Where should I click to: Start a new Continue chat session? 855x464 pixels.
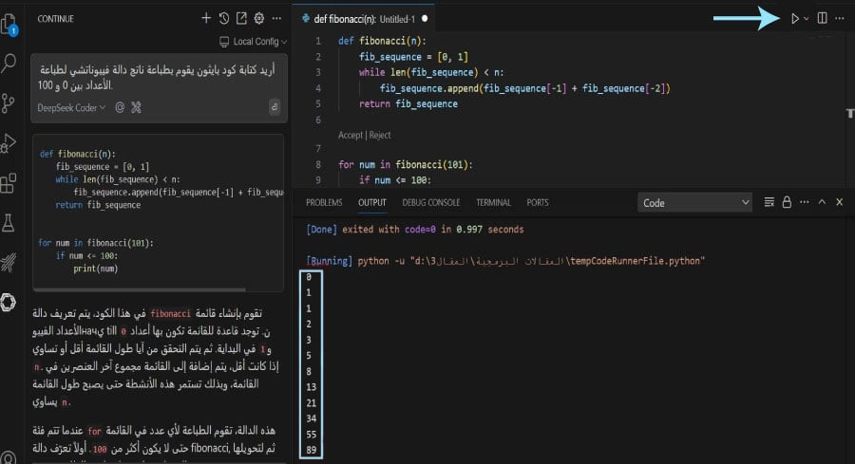[205, 19]
